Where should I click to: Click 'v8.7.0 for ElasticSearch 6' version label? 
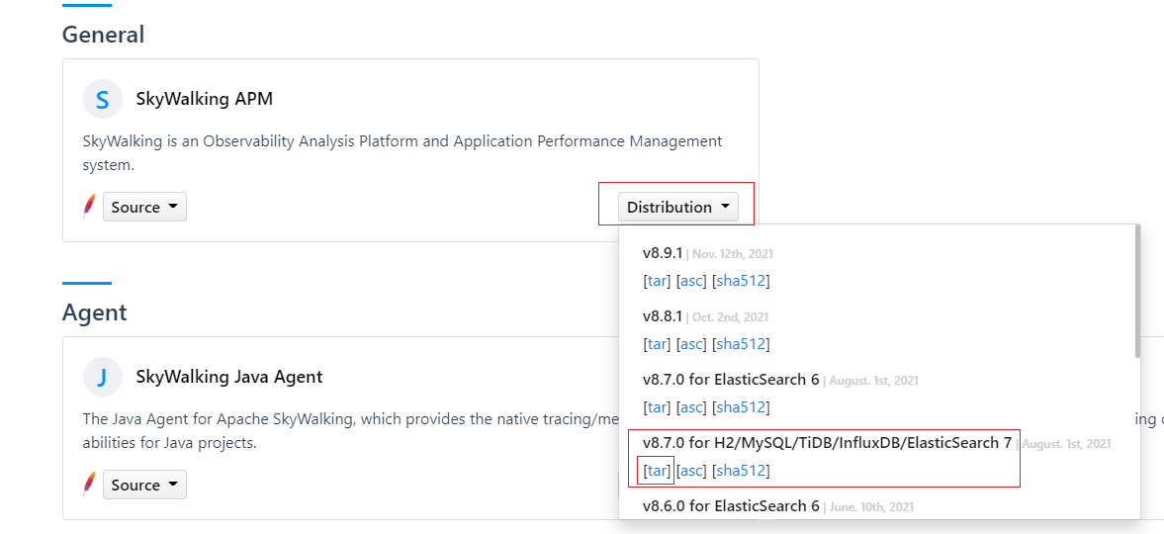click(x=731, y=380)
